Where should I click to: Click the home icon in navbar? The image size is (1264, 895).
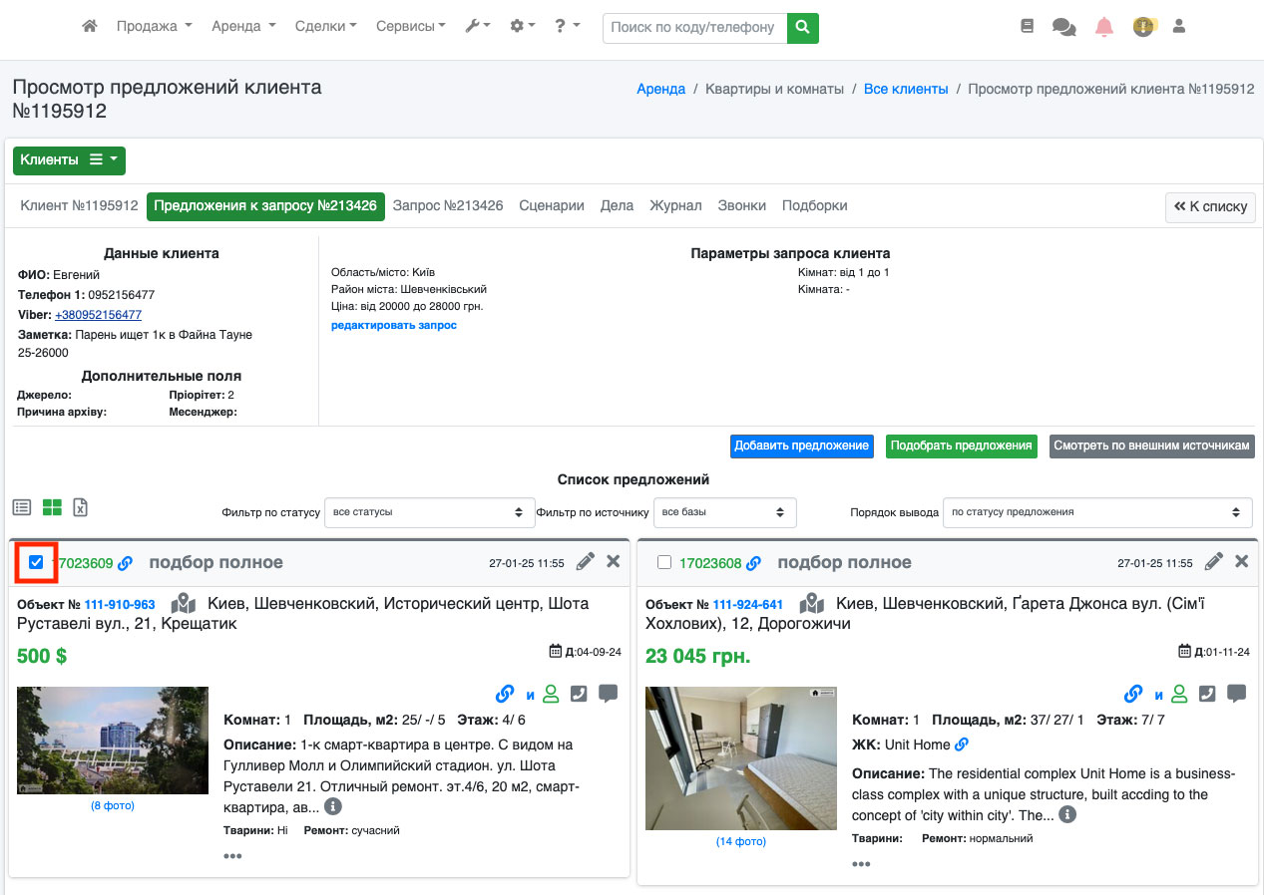(90, 27)
